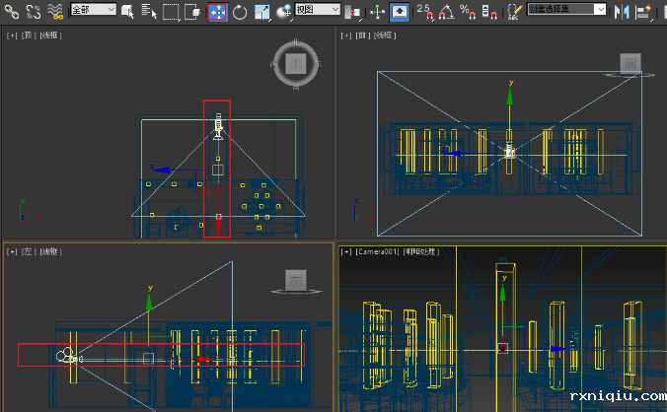Open 线框 shading menu in 顶 viewport

(x=50, y=35)
